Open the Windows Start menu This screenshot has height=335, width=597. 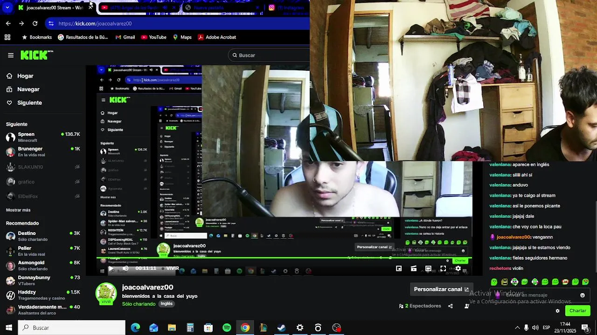(9, 328)
